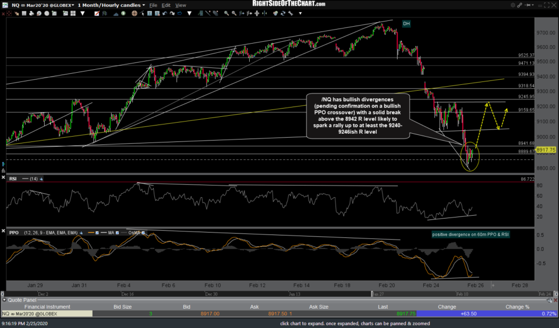Select the NQ Mar20'20 @GLOBEX quote row
This screenshot has height=328, width=559.
279,314
